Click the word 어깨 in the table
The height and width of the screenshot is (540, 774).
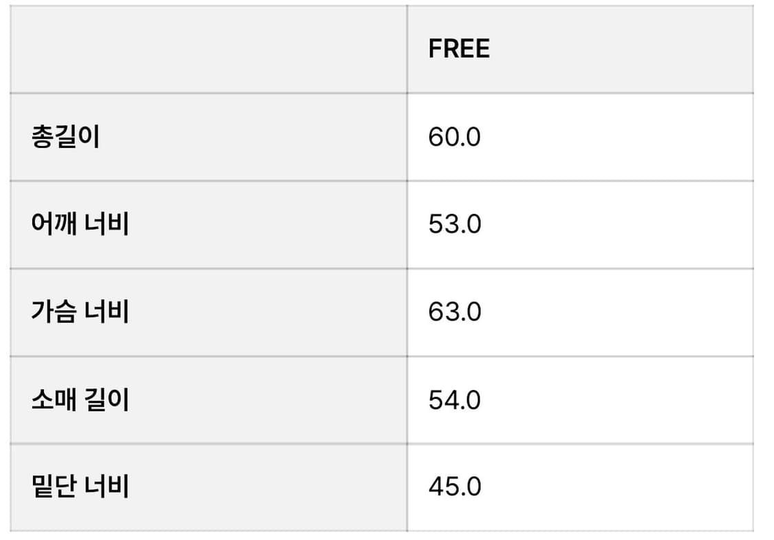pyautogui.click(x=54, y=224)
